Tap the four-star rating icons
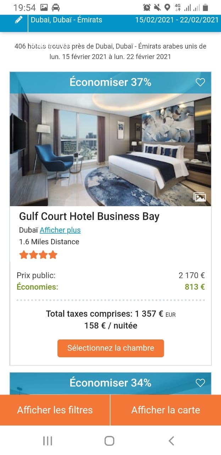The width and height of the screenshot is (221, 455). pyautogui.click(x=38, y=255)
